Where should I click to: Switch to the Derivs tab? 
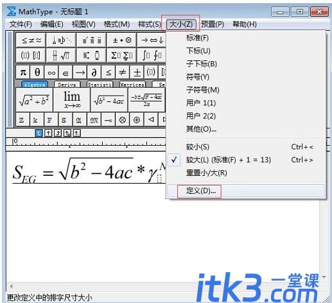click(x=67, y=84)
